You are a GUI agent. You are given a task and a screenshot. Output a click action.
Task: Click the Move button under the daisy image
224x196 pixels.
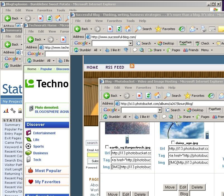click(x=170, y=187)
